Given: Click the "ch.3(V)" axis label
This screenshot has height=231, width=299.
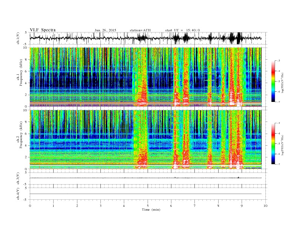Looking at the screenshot, I should click(18, 178).
